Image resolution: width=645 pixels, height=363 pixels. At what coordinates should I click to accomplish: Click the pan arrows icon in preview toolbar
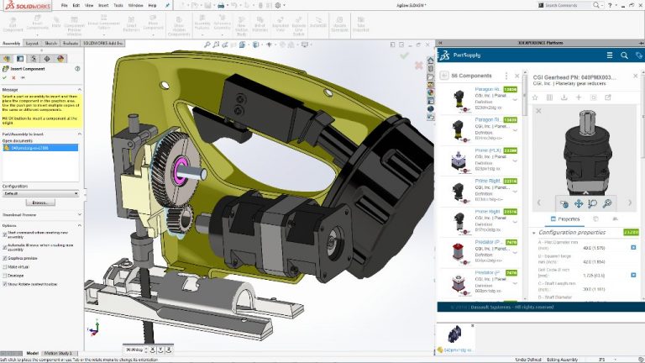(x=579, y=203)
